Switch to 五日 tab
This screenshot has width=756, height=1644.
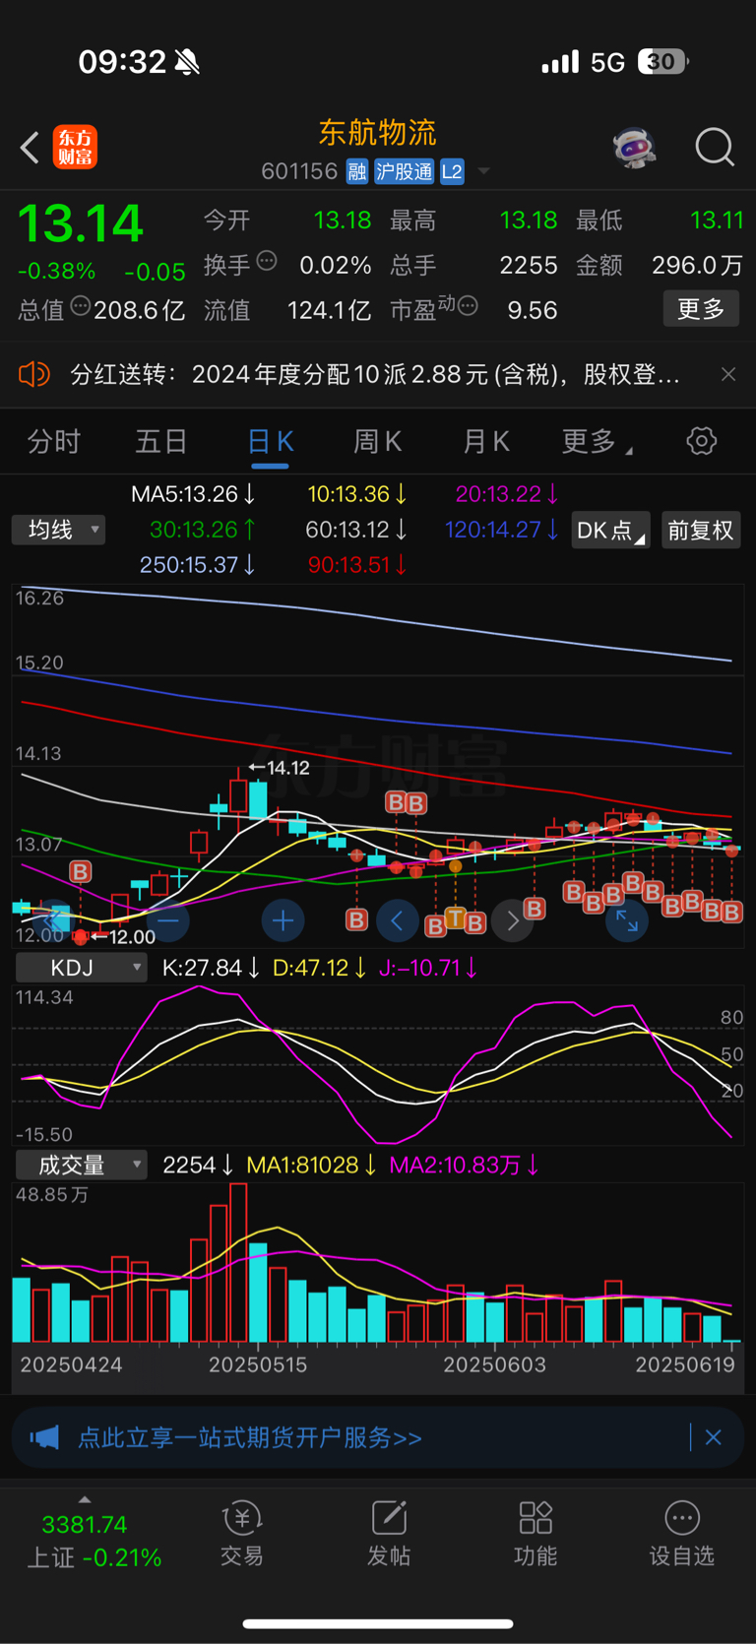pos(161,441)
